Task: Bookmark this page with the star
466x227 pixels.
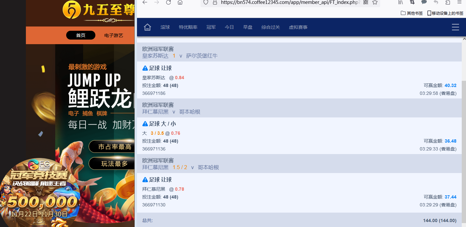Action: [375, 2]
